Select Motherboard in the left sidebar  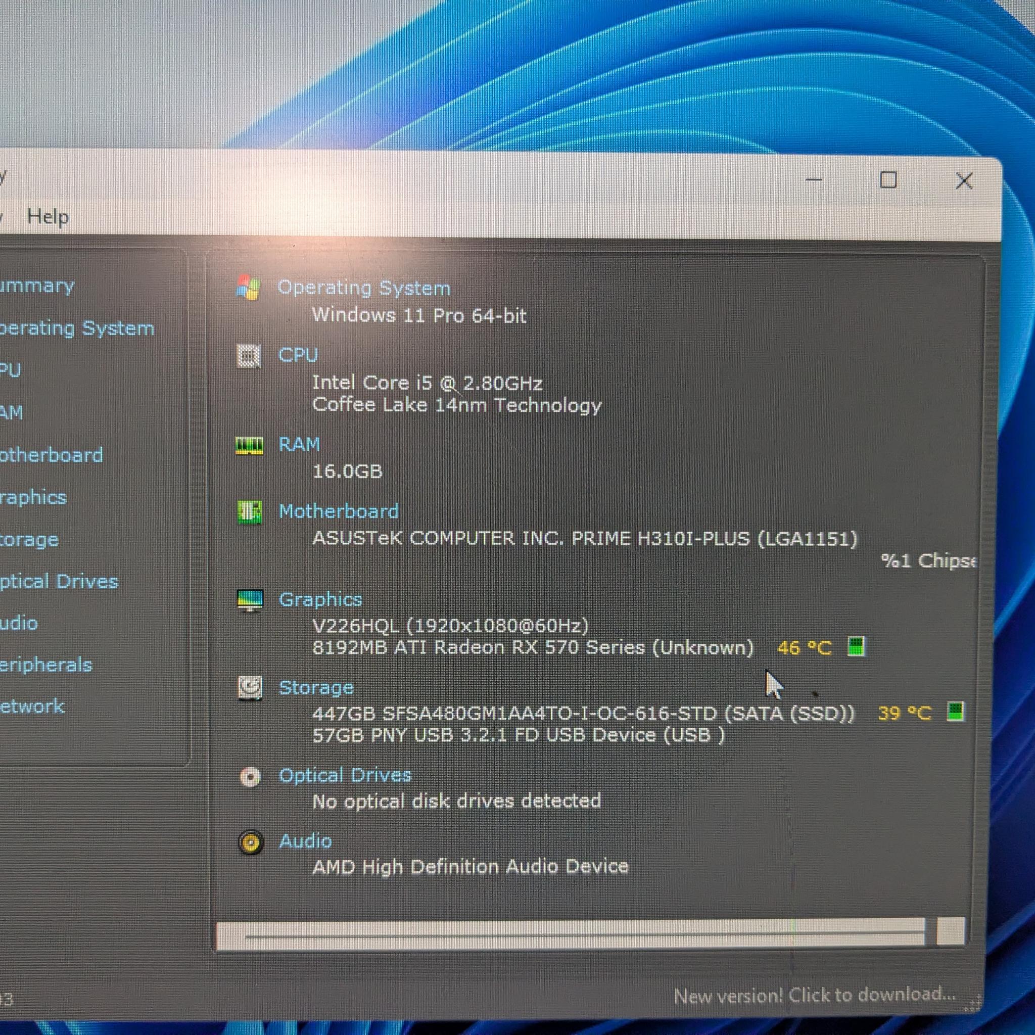click(x=51, y=455)
